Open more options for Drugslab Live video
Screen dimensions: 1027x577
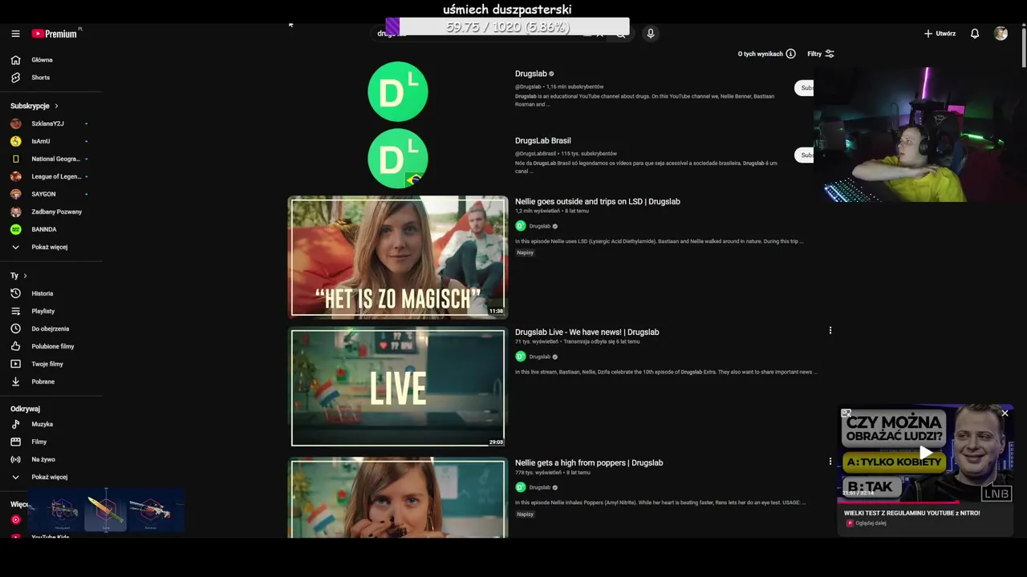pyautogui.click(x=830, y=330)
